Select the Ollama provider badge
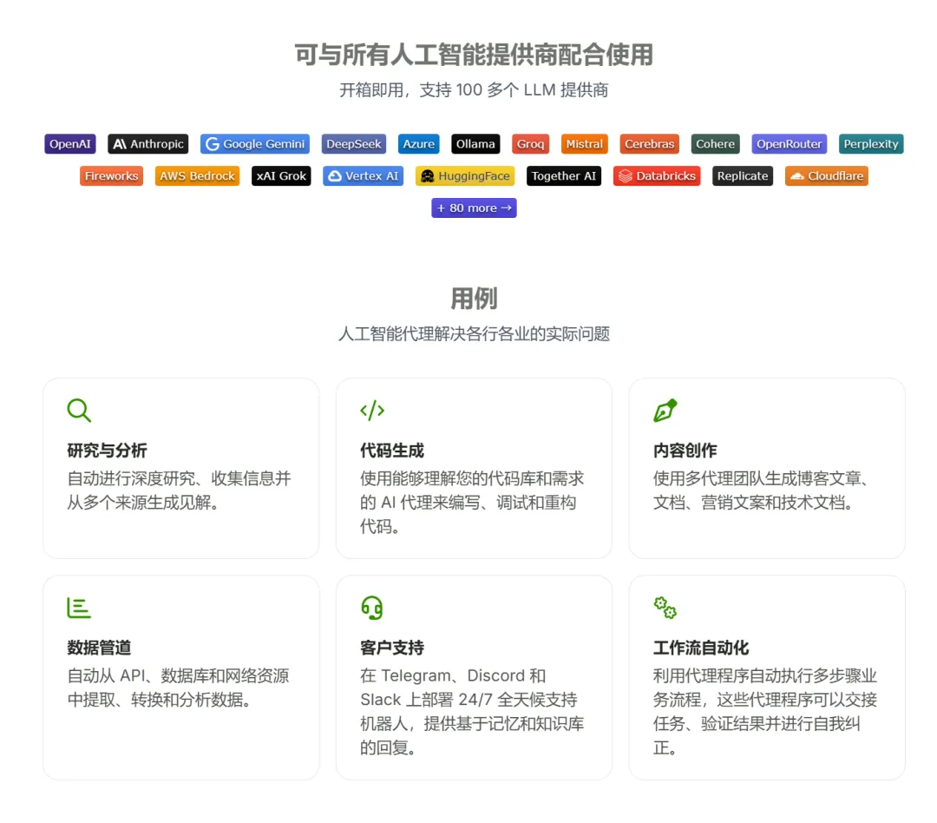 click(x=475, y=144)
